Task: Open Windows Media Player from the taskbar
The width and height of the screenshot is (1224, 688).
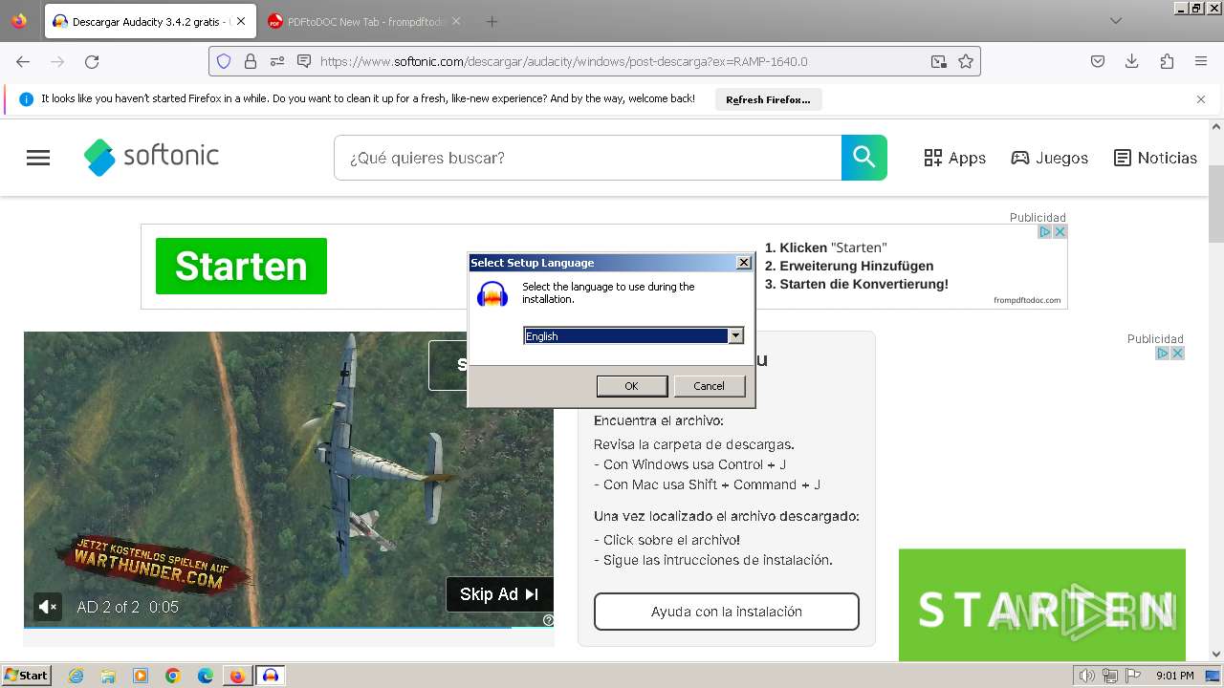Action: (141, 676)
